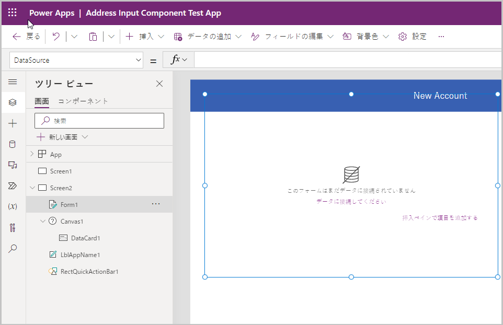
Task: Click the bottom-center form resize handle
Action: [351, 277]
